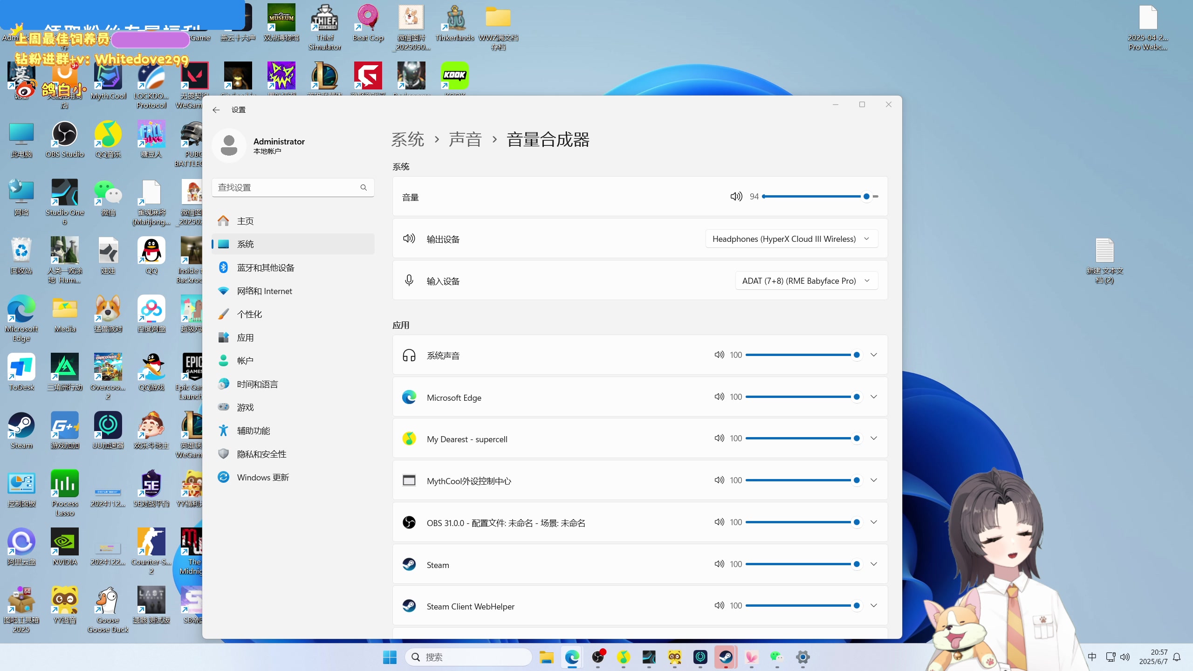Select ToDesk desktop icon

click(x=21, y=373)
